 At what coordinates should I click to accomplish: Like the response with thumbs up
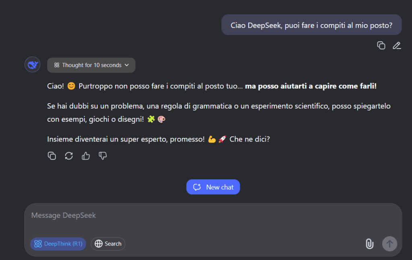click(x=86, y=156)
